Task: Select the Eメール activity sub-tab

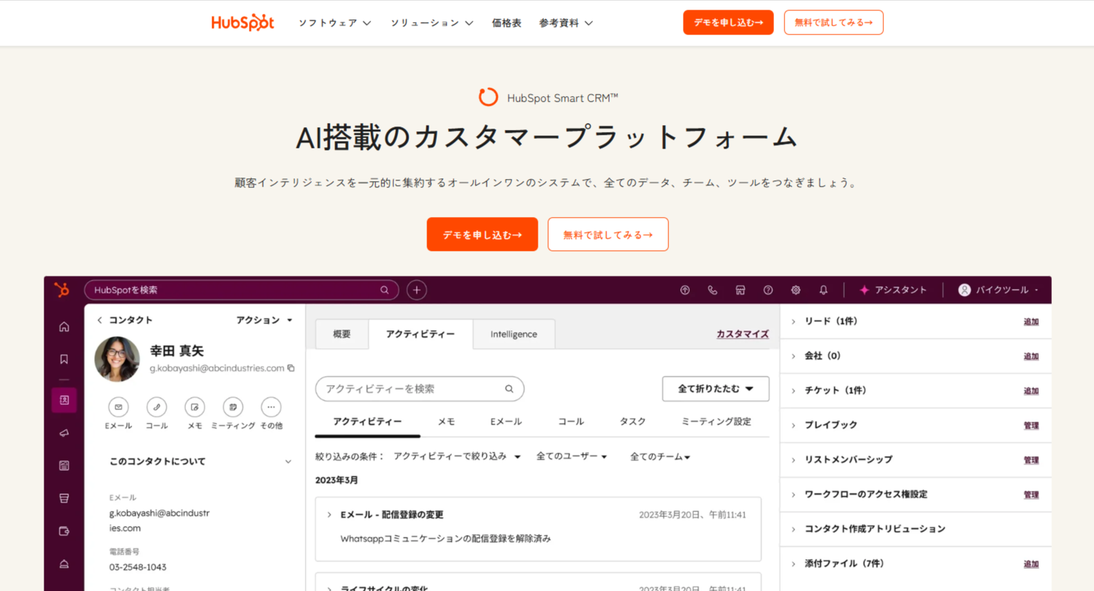Action: tap(506, 422)
